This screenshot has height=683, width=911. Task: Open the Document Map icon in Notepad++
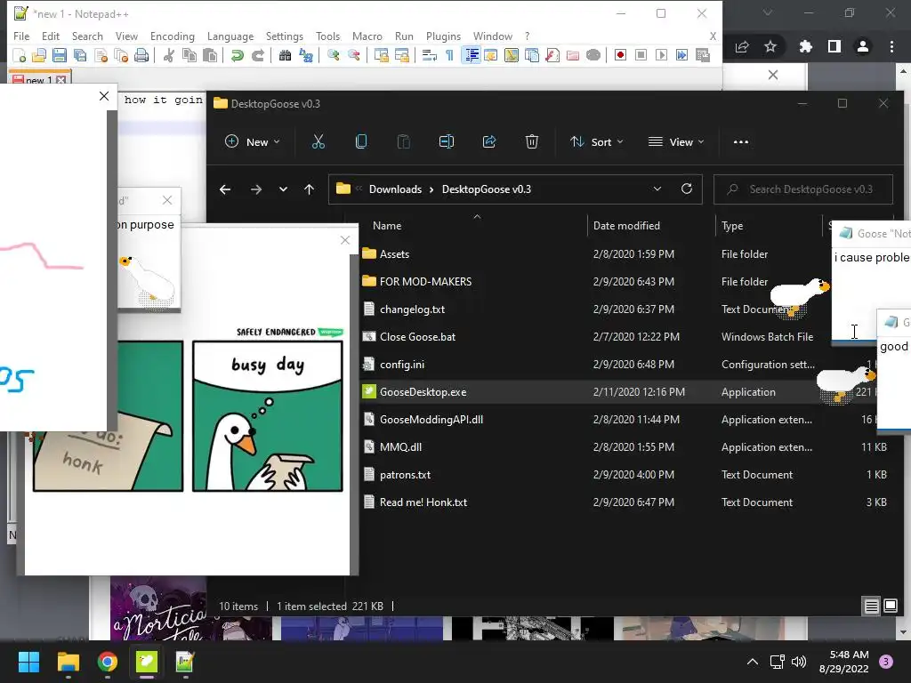[x=512, y=55]
